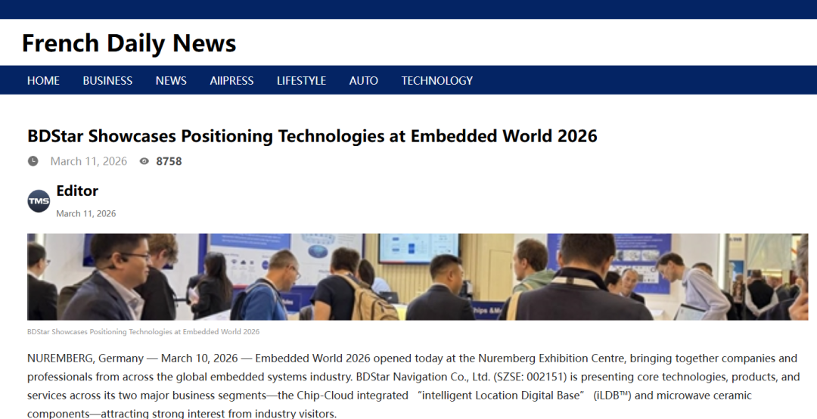Viewport: 817px width, 419px height.
Task: Choose AUTO from the navigation bar
Action: [363, 80]
